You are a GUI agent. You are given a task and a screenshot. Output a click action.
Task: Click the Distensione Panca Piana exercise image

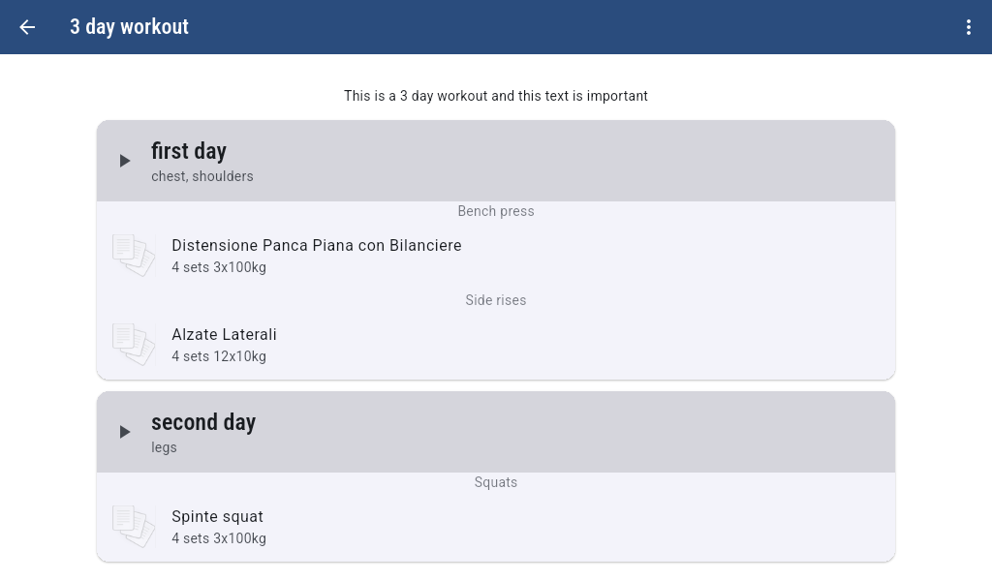click(x=134, y=256)
